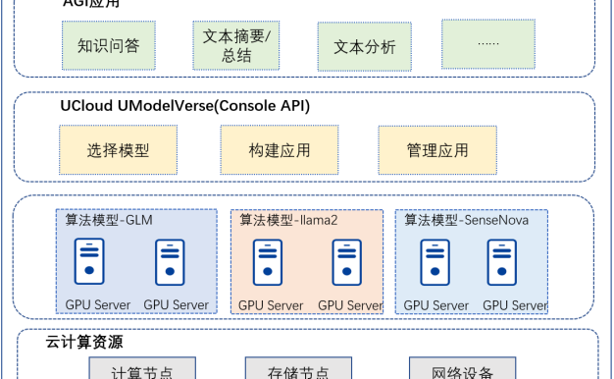Click the 算法模型-GLM label
This screenshot has height=379, width=614.
click(x=109, y=220)
